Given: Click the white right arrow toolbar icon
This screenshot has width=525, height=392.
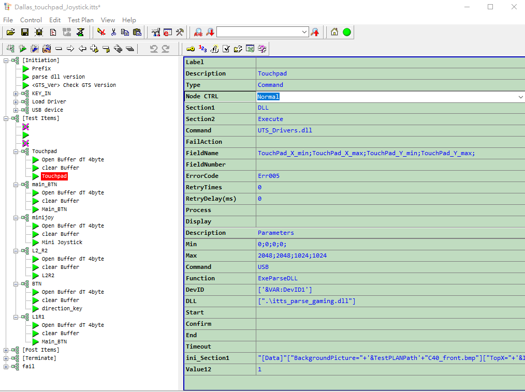Looking at the screenshot, I should click(x=70, y=49).
